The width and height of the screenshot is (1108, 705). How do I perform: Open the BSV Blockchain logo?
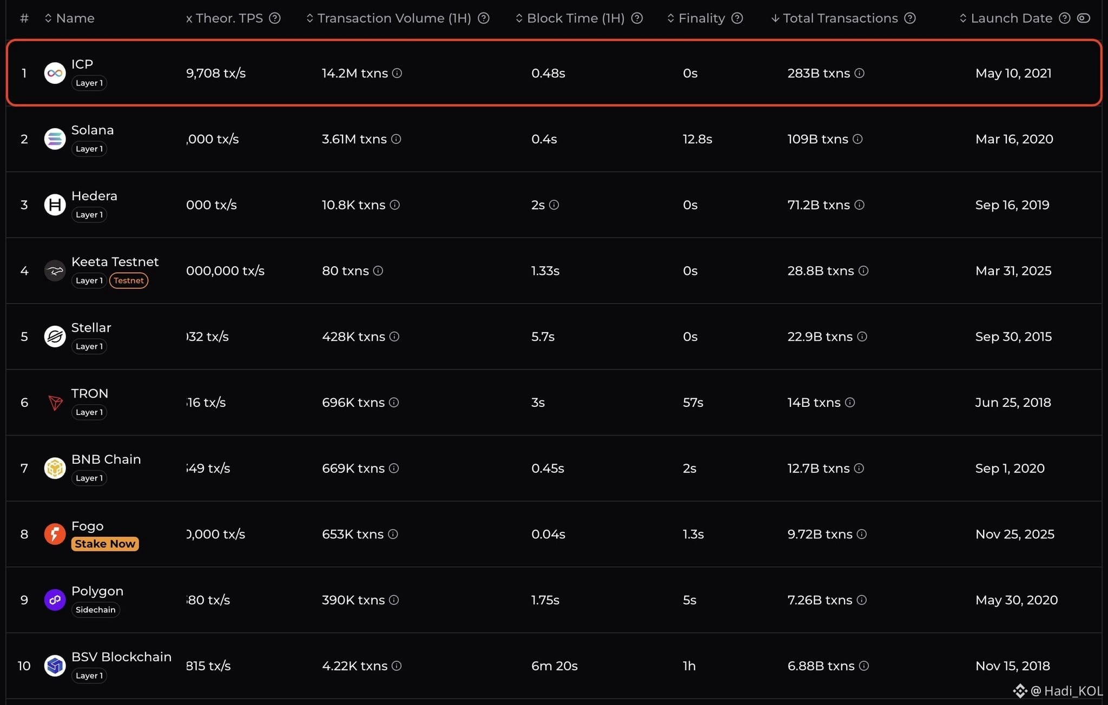(x=55, y=666)
